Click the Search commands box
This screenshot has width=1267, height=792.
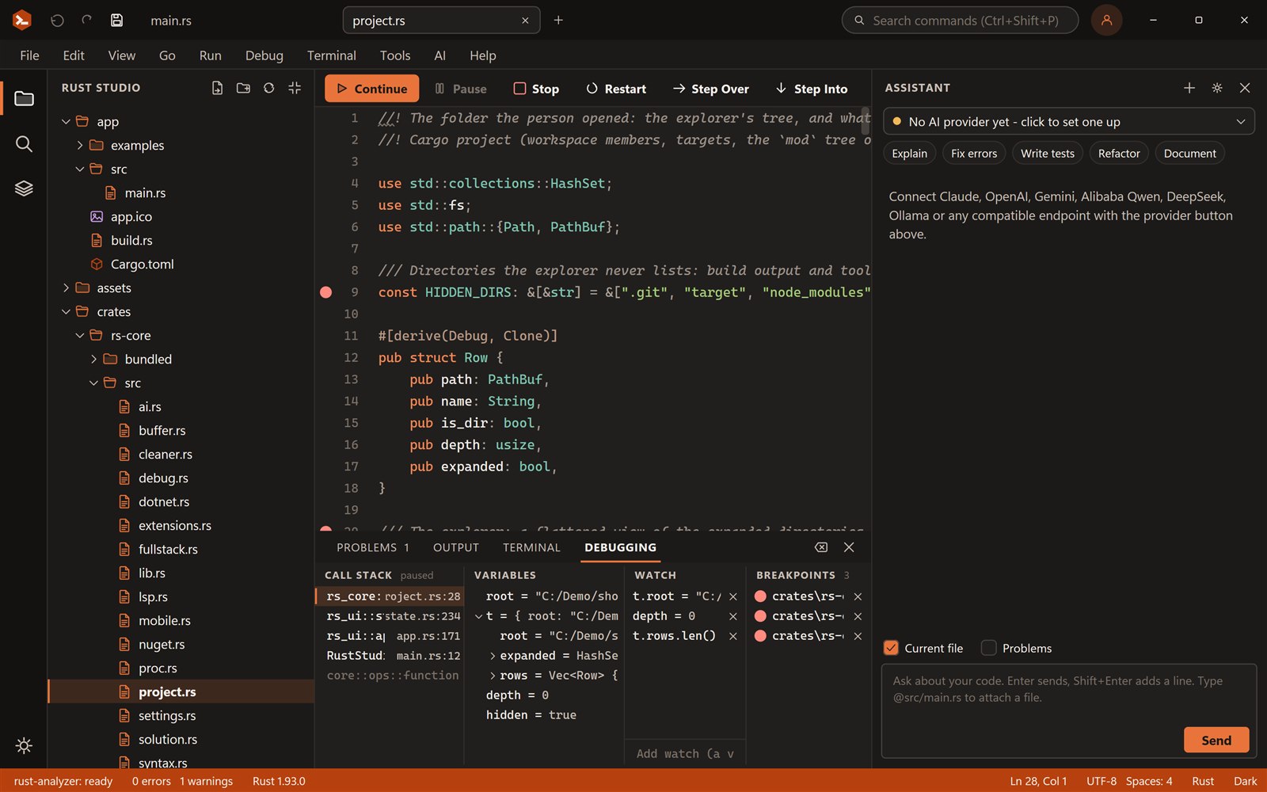point(960,21)
